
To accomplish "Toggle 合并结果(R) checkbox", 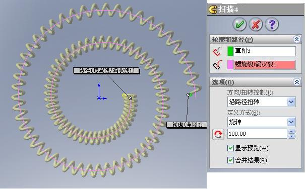I will tap(230, 160).
